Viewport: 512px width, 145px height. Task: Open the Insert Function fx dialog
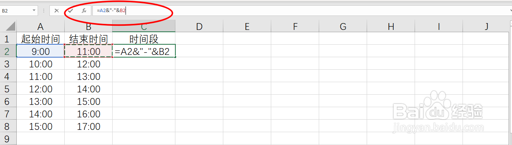[x=84, y=11]
